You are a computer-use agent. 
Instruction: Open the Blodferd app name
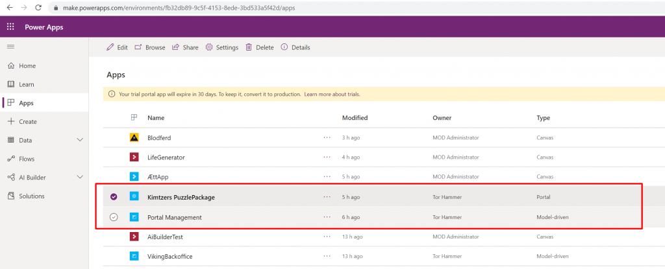[159, 137]
